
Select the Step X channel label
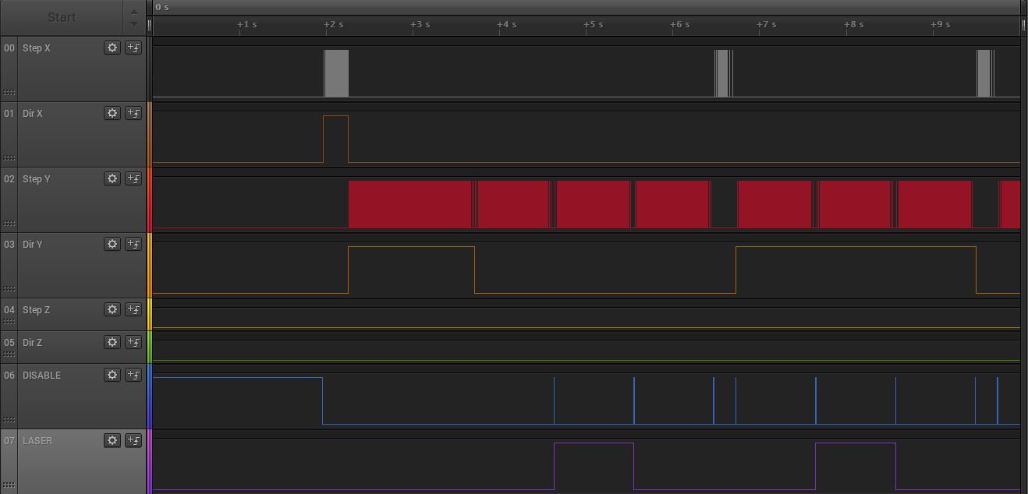coord(37,48)
